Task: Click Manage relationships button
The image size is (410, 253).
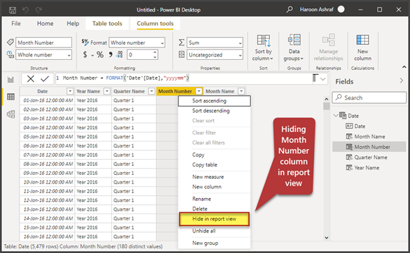Action: [328, 48]
